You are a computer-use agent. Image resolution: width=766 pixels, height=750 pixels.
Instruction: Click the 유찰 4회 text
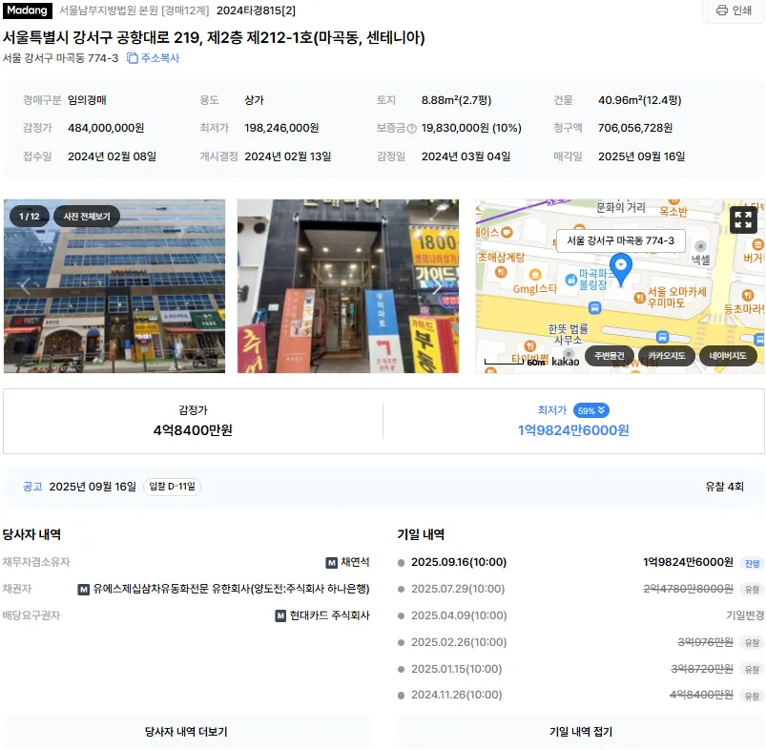[724, 487]
